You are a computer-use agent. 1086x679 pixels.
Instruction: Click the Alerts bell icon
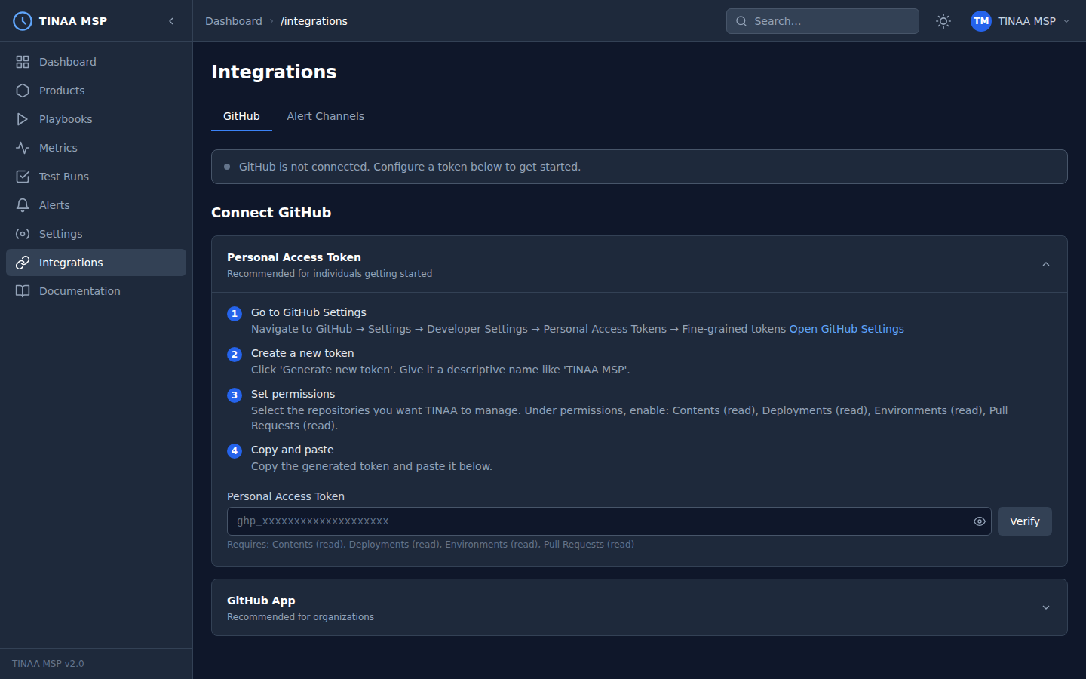click(x=23, y=205)
